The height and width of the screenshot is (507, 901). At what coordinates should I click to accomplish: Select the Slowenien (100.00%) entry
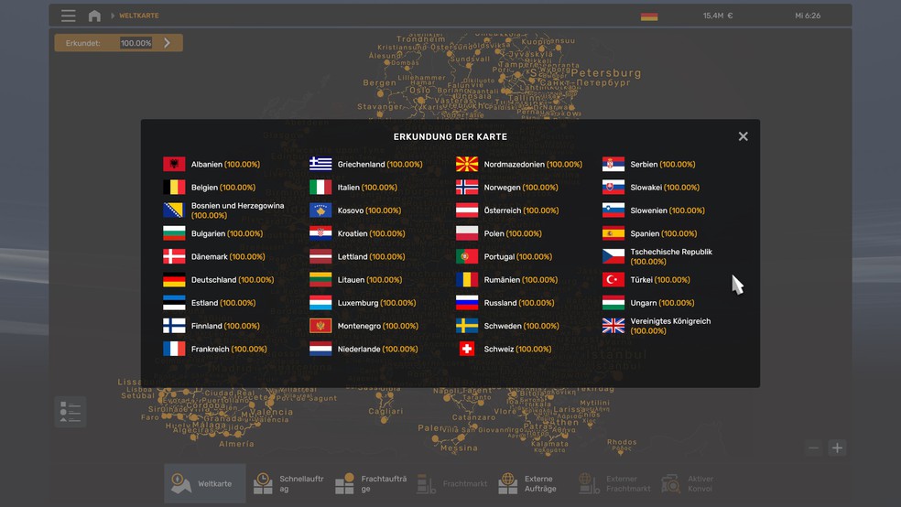coord(654,210)
